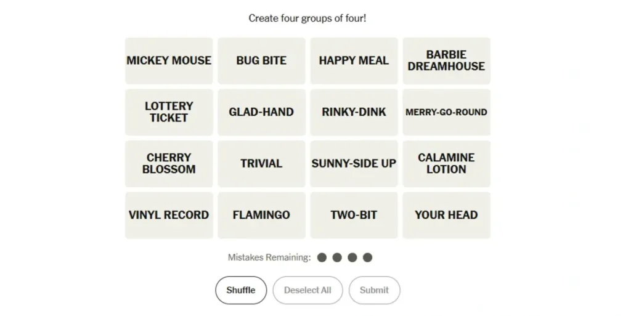This screenshot has height=316, width=631.
Task: Tap the FLAMINGO tile
Action: (x=261, y=215)
